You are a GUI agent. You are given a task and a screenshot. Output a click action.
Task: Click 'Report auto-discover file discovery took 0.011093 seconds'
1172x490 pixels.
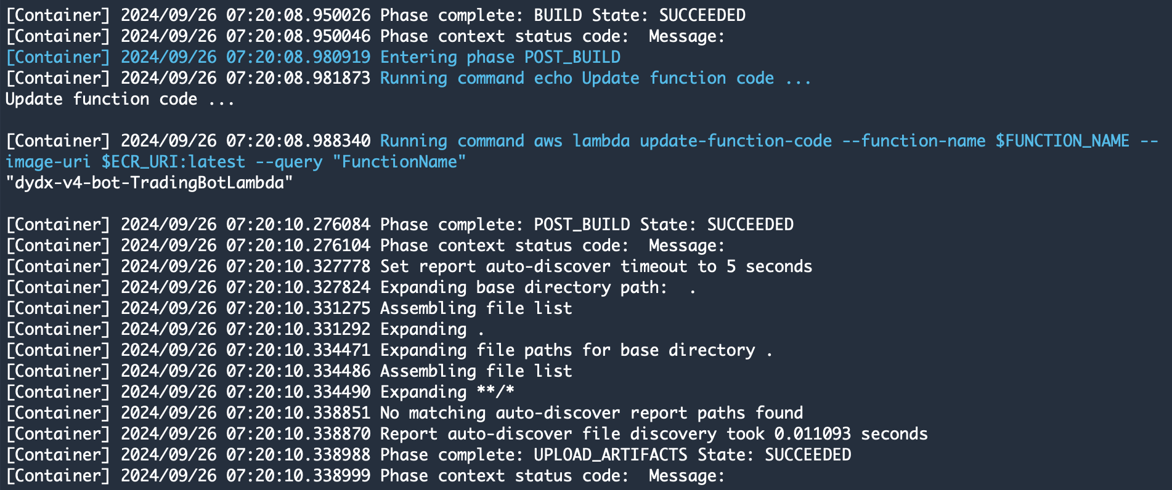654,434
